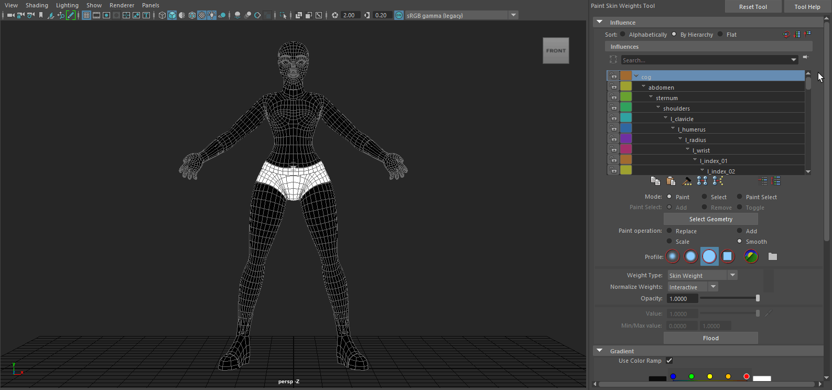Click the Copy weights icon below influences
Image resolution: width=832 pixels, height=390 pixels.
coord(655,181)
